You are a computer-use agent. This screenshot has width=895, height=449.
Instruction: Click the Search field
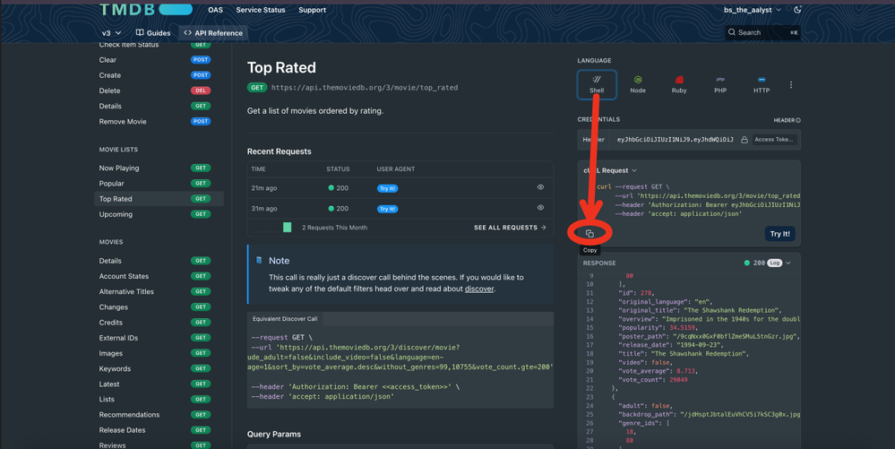(762, 32)
